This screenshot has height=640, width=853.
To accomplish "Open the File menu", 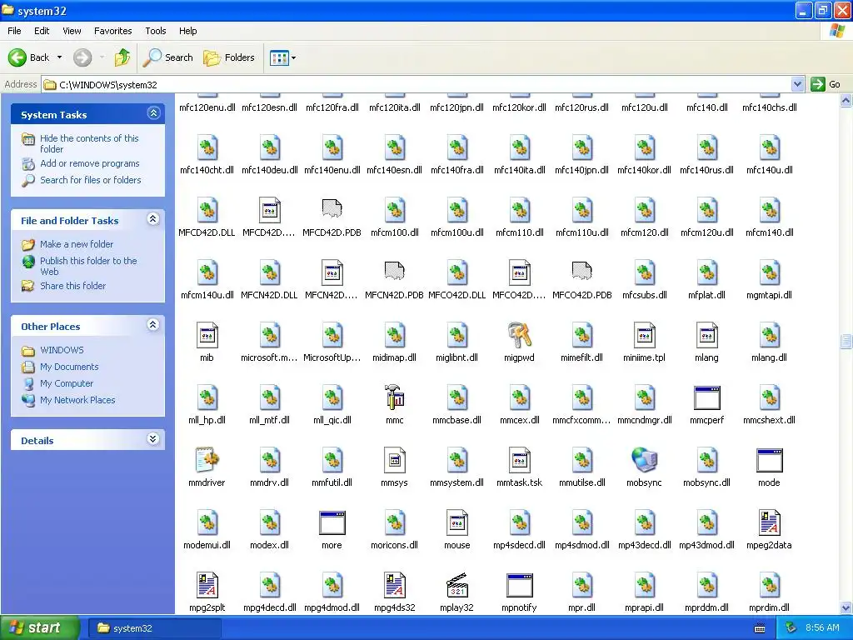I will pos(15,31).
